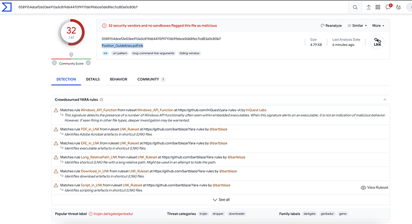Click the trojan threat category tag
Screen dimensions: 412x224
[x=204, y=214]
